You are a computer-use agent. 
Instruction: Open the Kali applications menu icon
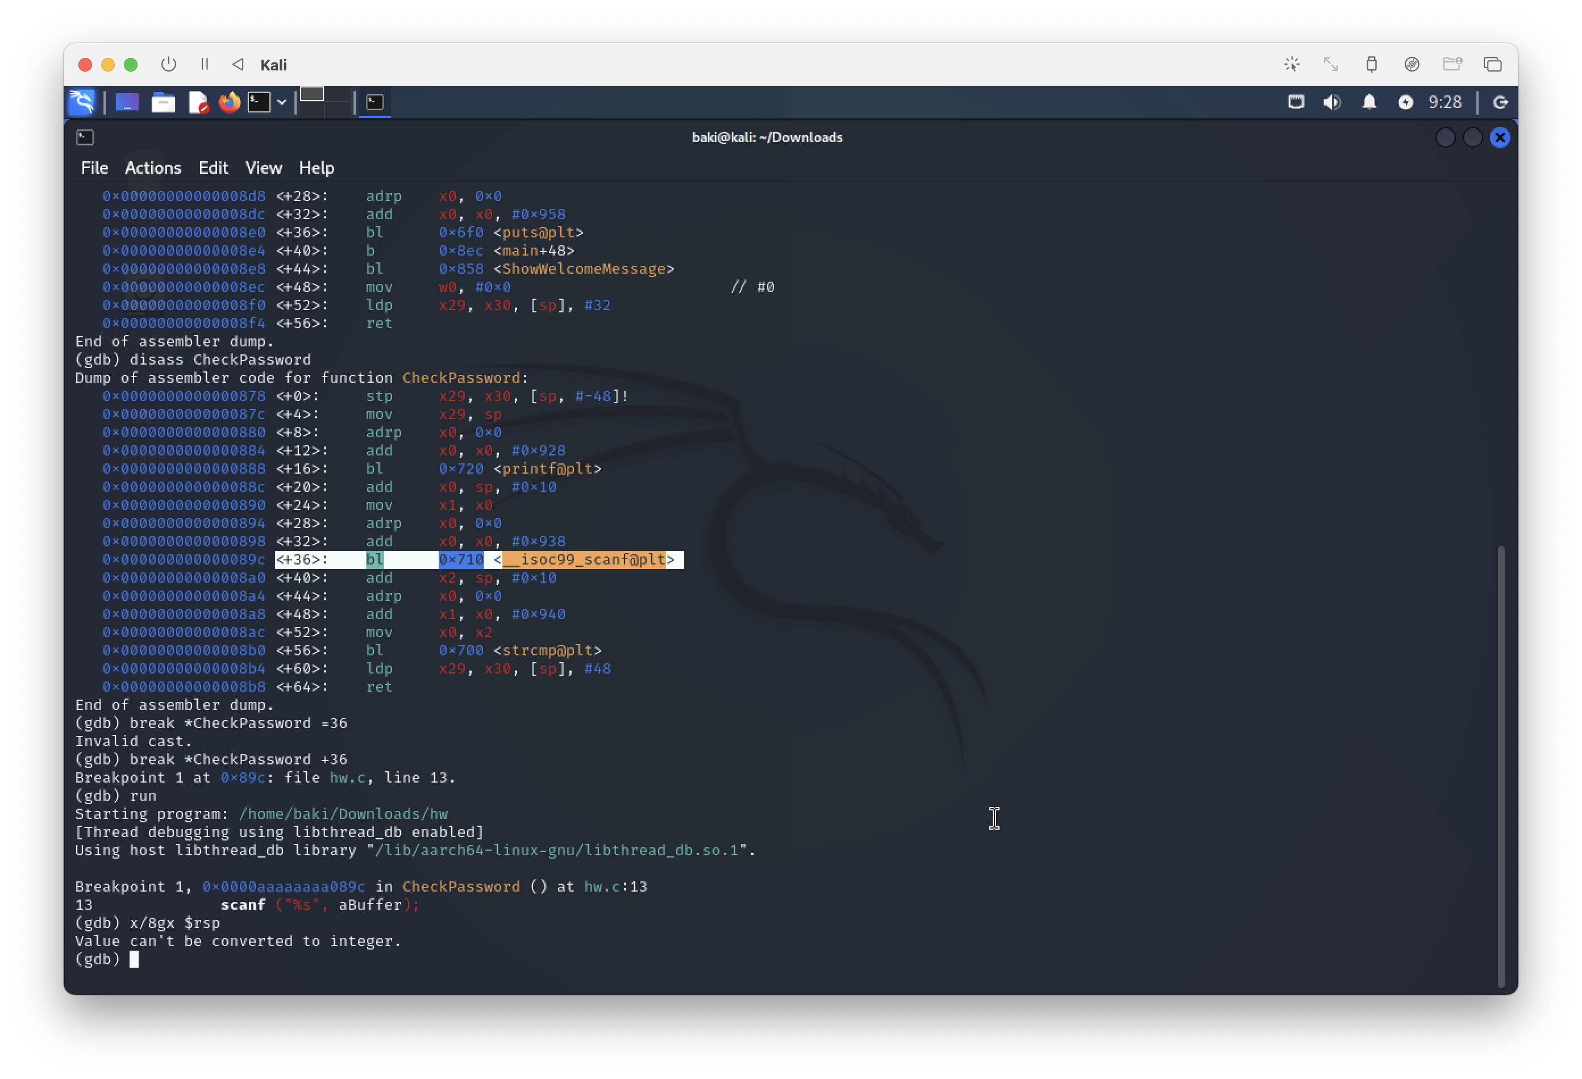pyautogui.click(x=82, y=102)
